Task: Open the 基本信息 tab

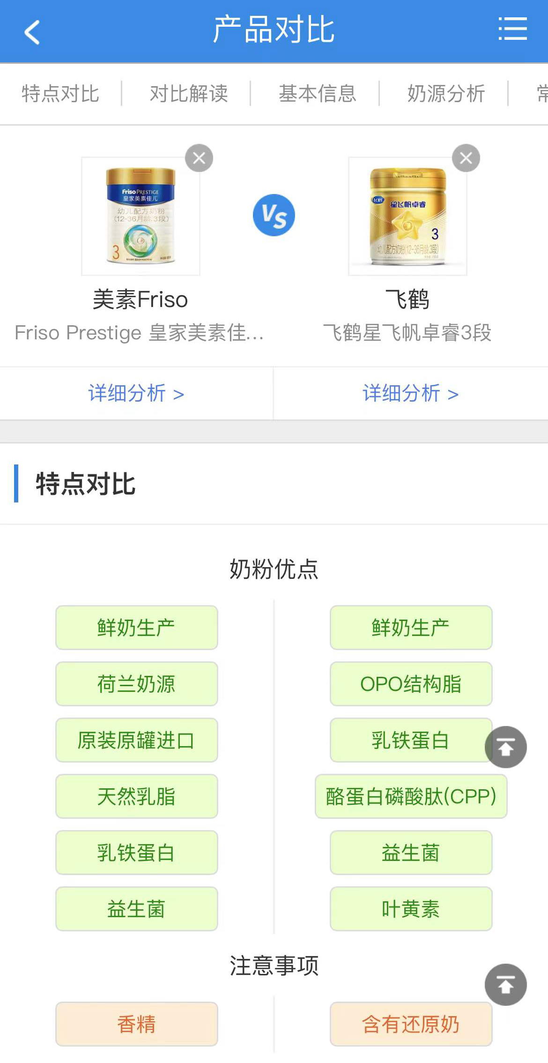Action: (318, 94)
